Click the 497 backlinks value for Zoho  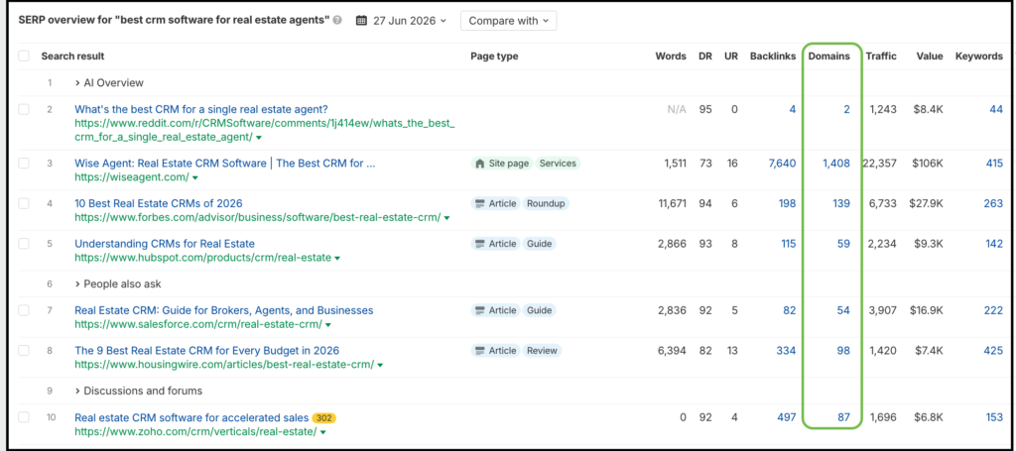786,417
